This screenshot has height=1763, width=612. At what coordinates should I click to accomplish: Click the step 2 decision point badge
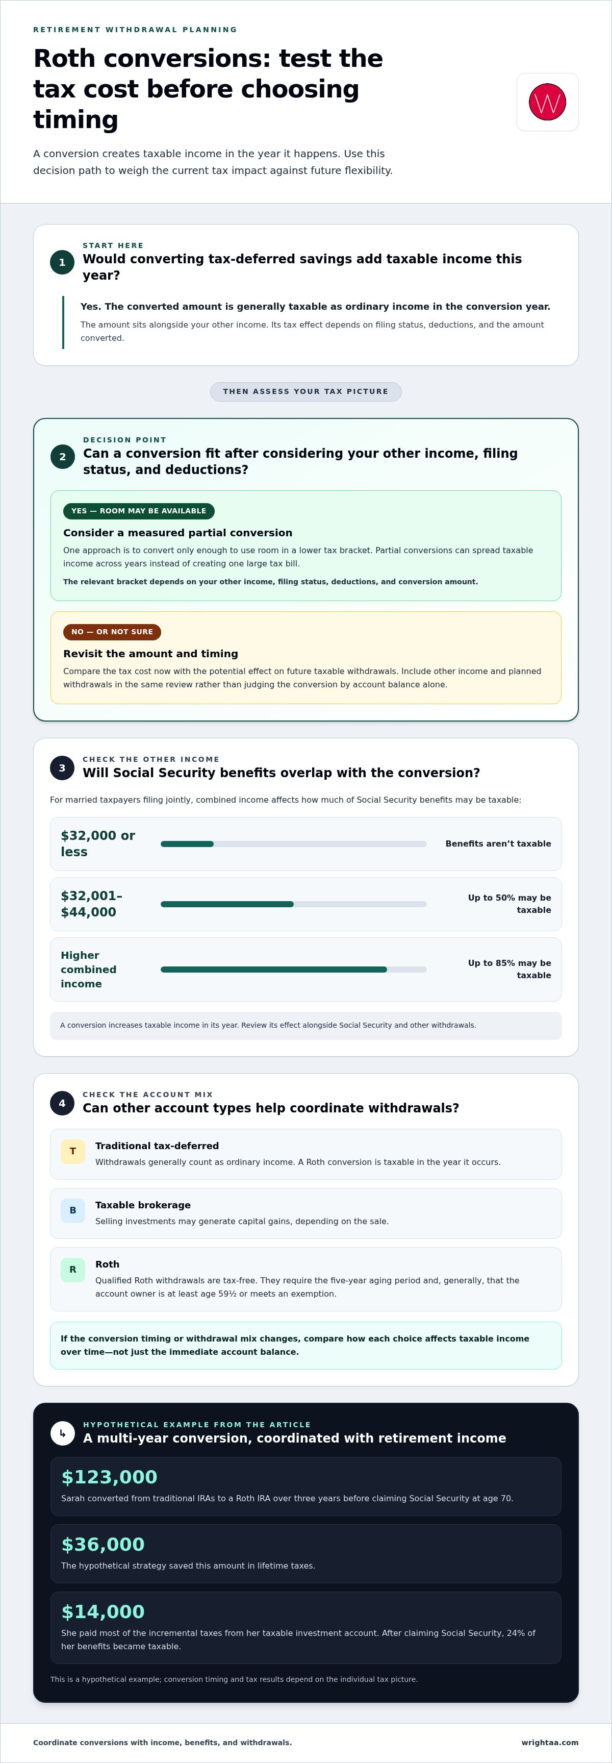pyautogui.click(x=62, y=457)
